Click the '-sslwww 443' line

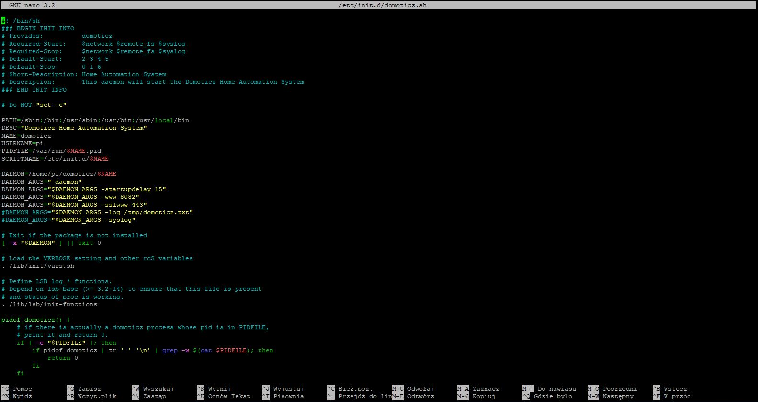click(x=74, y=205)
